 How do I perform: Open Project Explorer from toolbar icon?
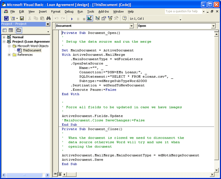coord(98,18)
